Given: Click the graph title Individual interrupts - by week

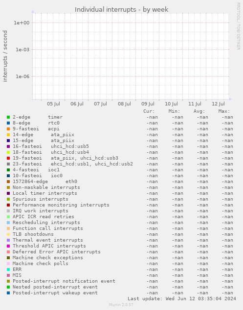Looking at the screenshot, I should click(121, 9).
